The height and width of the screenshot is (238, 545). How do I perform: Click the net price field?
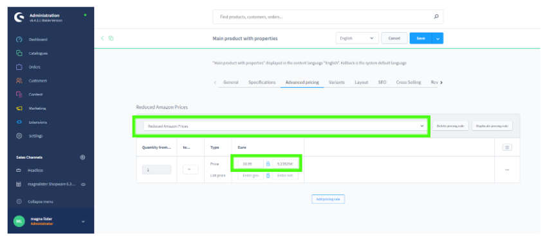click(285, 164)
